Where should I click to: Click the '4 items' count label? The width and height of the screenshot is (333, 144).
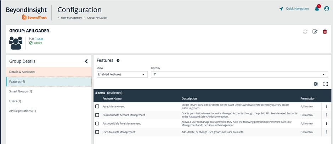pyautogui.click(x=100, y=92)
